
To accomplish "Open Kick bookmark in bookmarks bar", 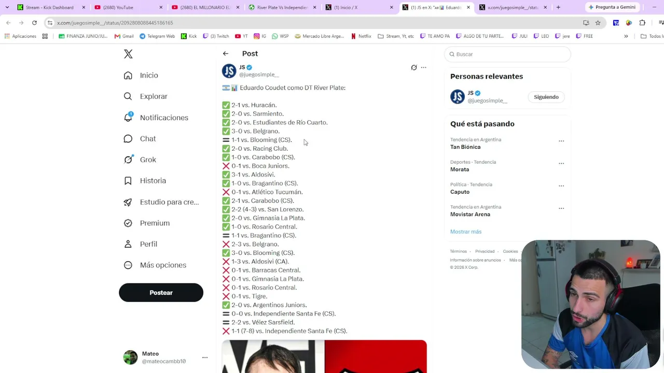I will 189,36.
